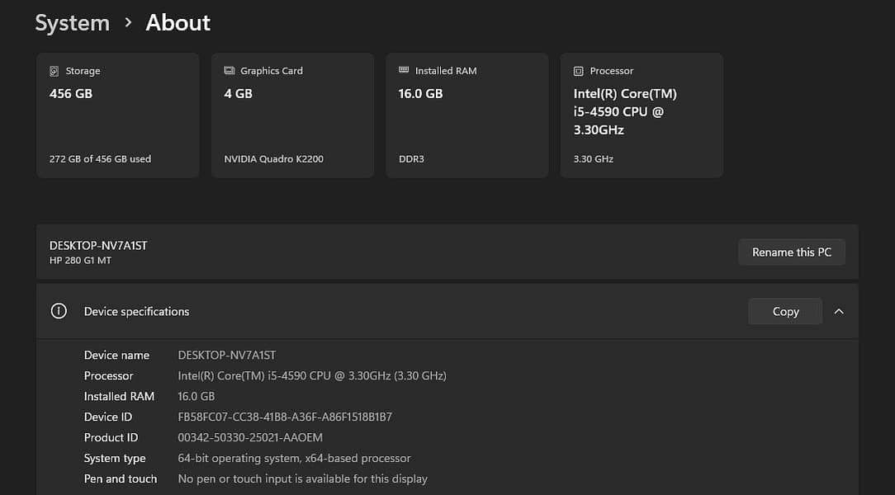895x495 pixels.
Task: Select the System breadcrumb
Action: point(72,23)
